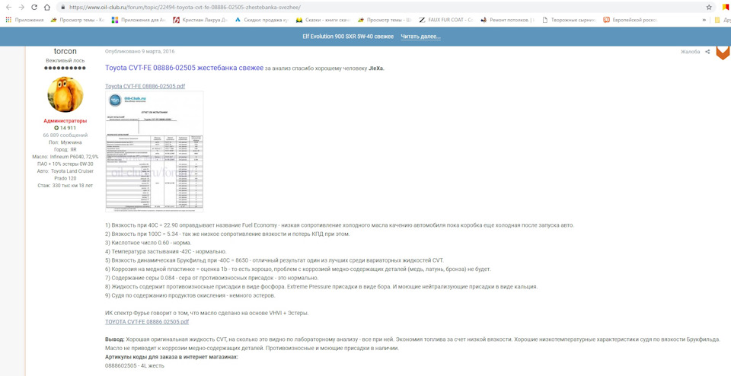The height and width of the screenshot is (376, 731).
Task: Select 'Масло: Infineum P6040' profile field
Action: tap(65, 160)
